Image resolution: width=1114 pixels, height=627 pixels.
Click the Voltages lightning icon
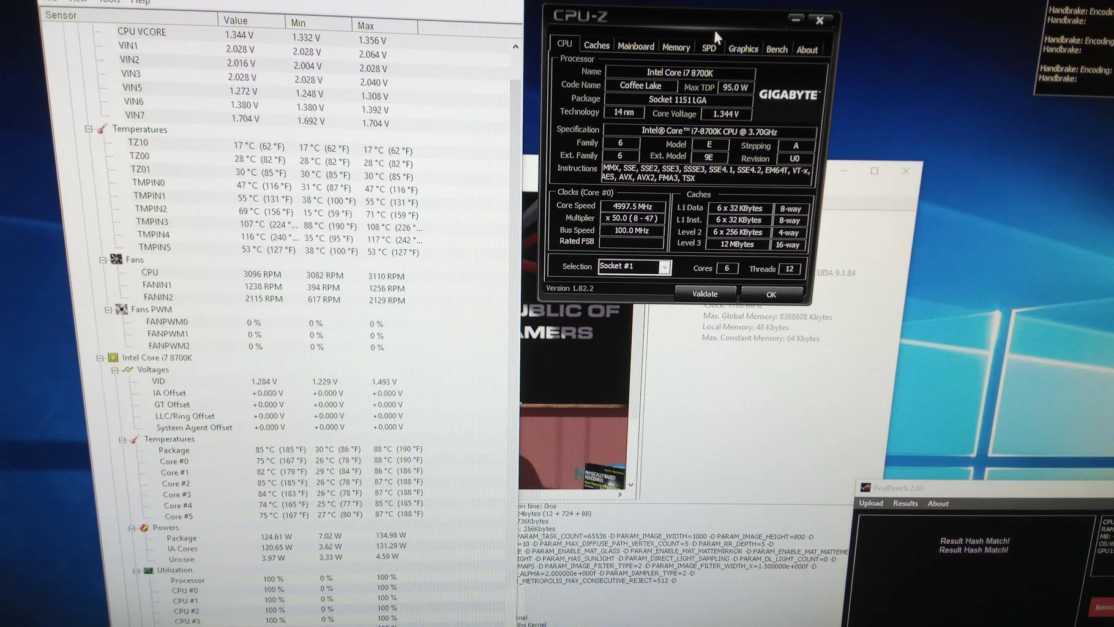(128, 369)
